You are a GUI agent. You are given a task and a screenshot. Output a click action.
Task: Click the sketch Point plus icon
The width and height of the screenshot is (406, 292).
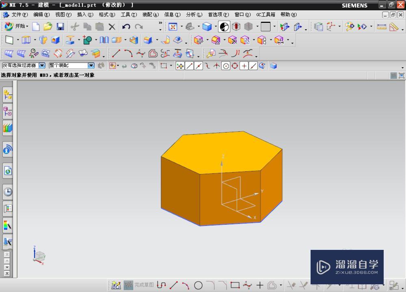pos(260,285)
